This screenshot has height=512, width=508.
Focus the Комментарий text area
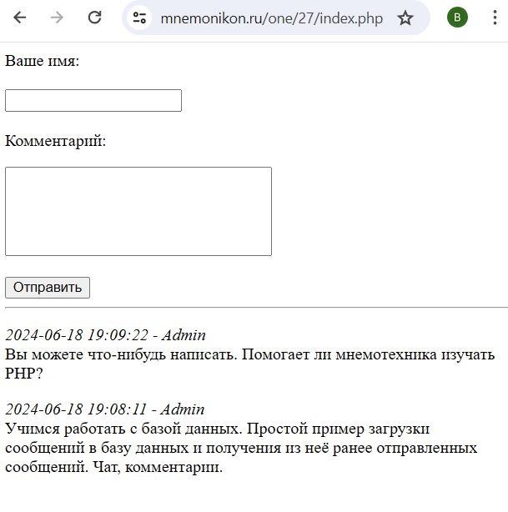[138, 211]
